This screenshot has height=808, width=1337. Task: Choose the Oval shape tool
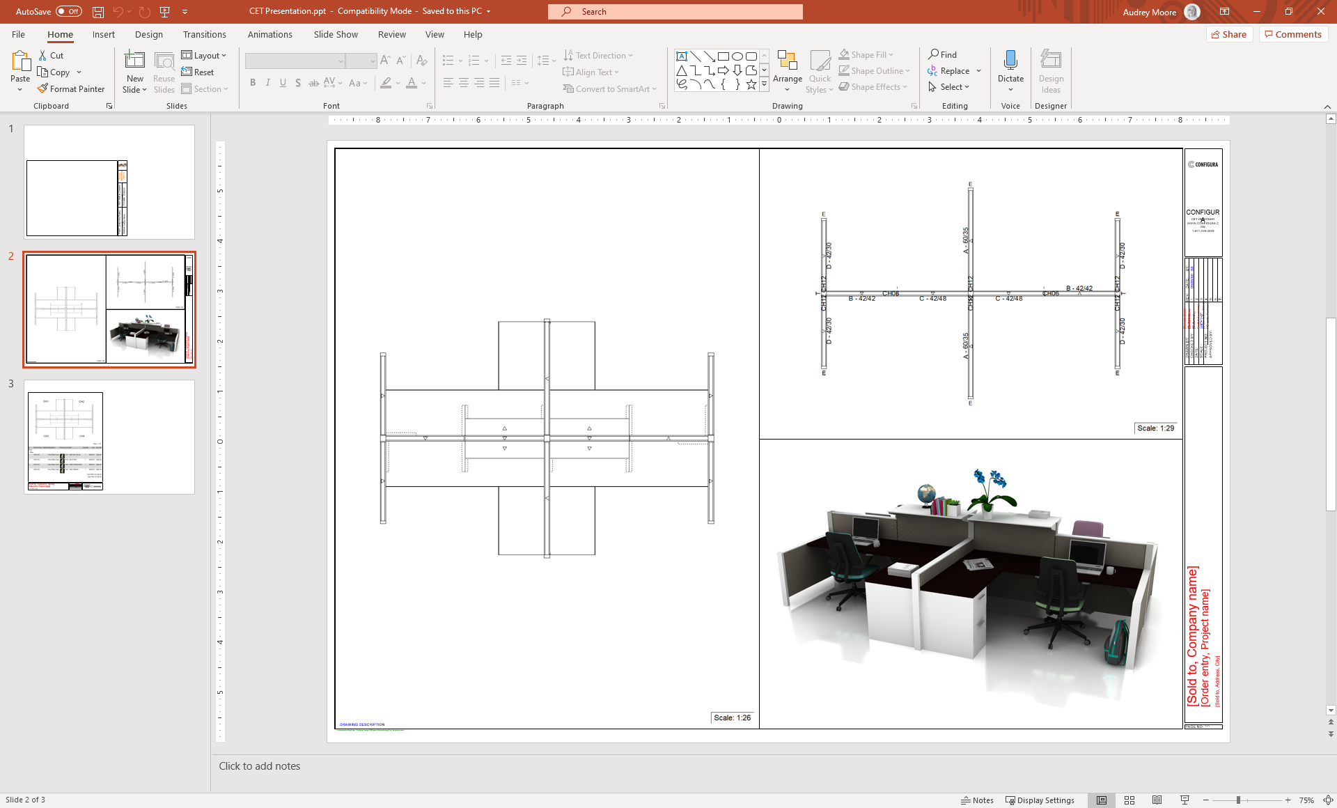tap(737, 56)
